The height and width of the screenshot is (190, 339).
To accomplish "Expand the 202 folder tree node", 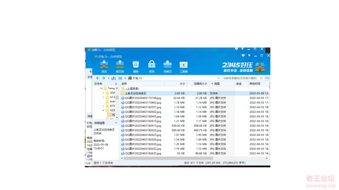I will point(103,92).
